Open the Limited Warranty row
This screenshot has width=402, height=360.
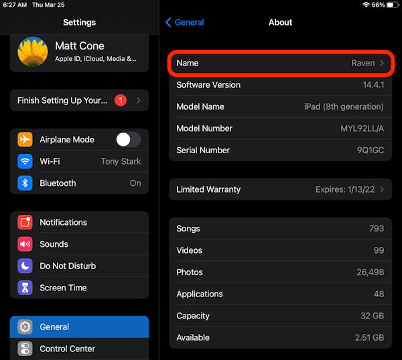(281, 189)
